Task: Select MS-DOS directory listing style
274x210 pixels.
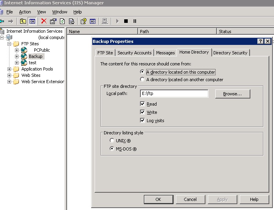Action: (x=112, y=149)
